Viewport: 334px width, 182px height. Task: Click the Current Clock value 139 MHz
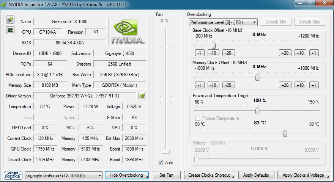point(45,138)
